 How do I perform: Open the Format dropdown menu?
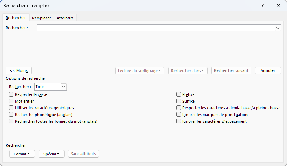pos(22,154)
